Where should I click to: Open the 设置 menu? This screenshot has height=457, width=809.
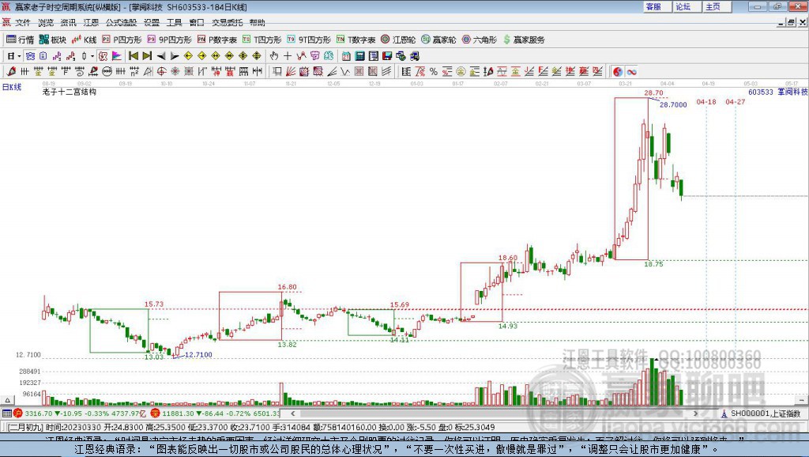152,23
